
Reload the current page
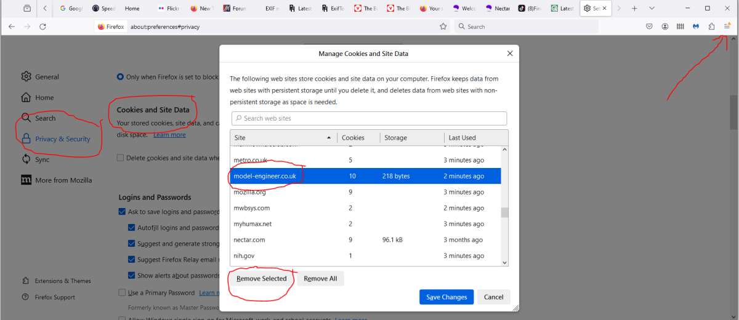[42, 26]
